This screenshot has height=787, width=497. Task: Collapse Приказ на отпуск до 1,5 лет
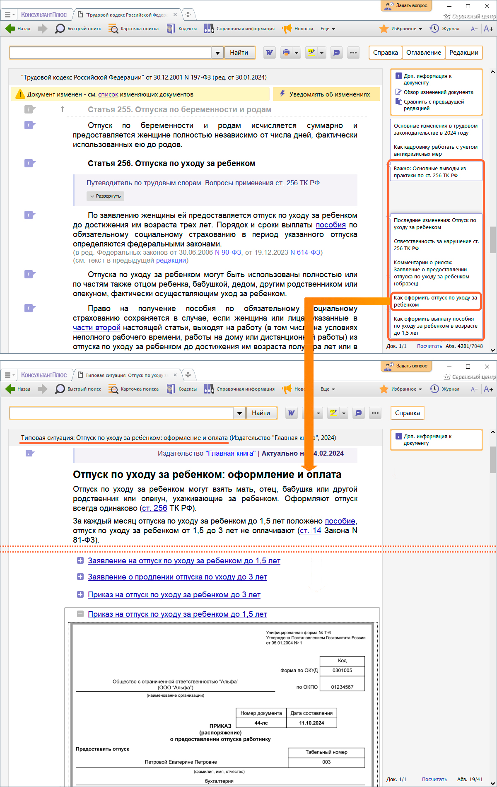pos(80,614)
